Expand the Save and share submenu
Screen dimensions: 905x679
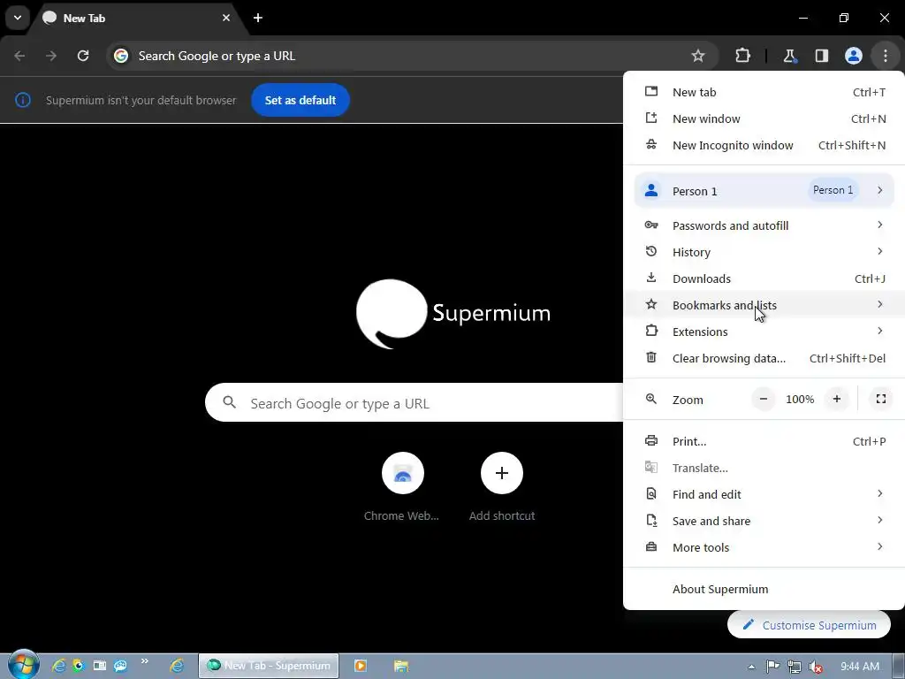pyautogui.click(x=764, y=521)
